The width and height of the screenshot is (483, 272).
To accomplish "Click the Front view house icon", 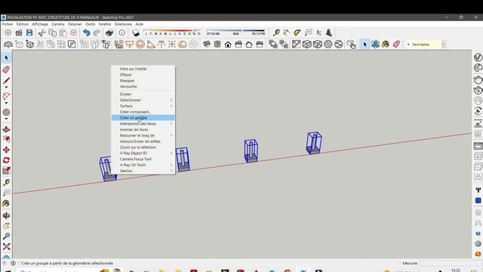I will pyautogui.click(x=228, y=45).
